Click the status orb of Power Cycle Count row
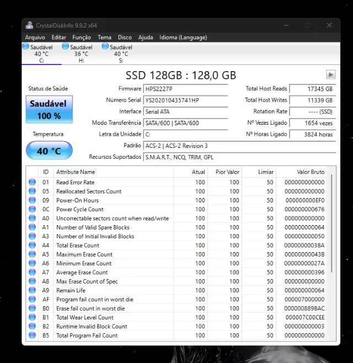Viewport: 353px width, 363px height. point(32,209)
